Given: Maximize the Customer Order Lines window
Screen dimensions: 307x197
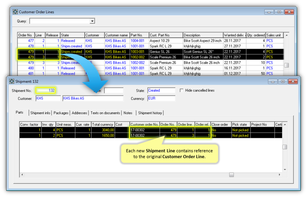Looking at the screenshot, I should tap(279, 12).
